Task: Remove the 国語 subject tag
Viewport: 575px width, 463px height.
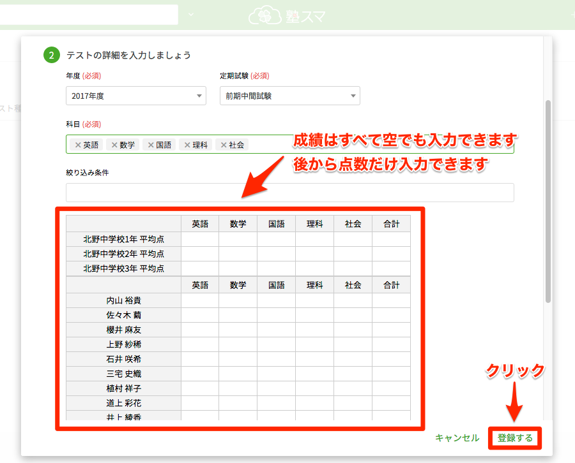Action: coord(151,145)
